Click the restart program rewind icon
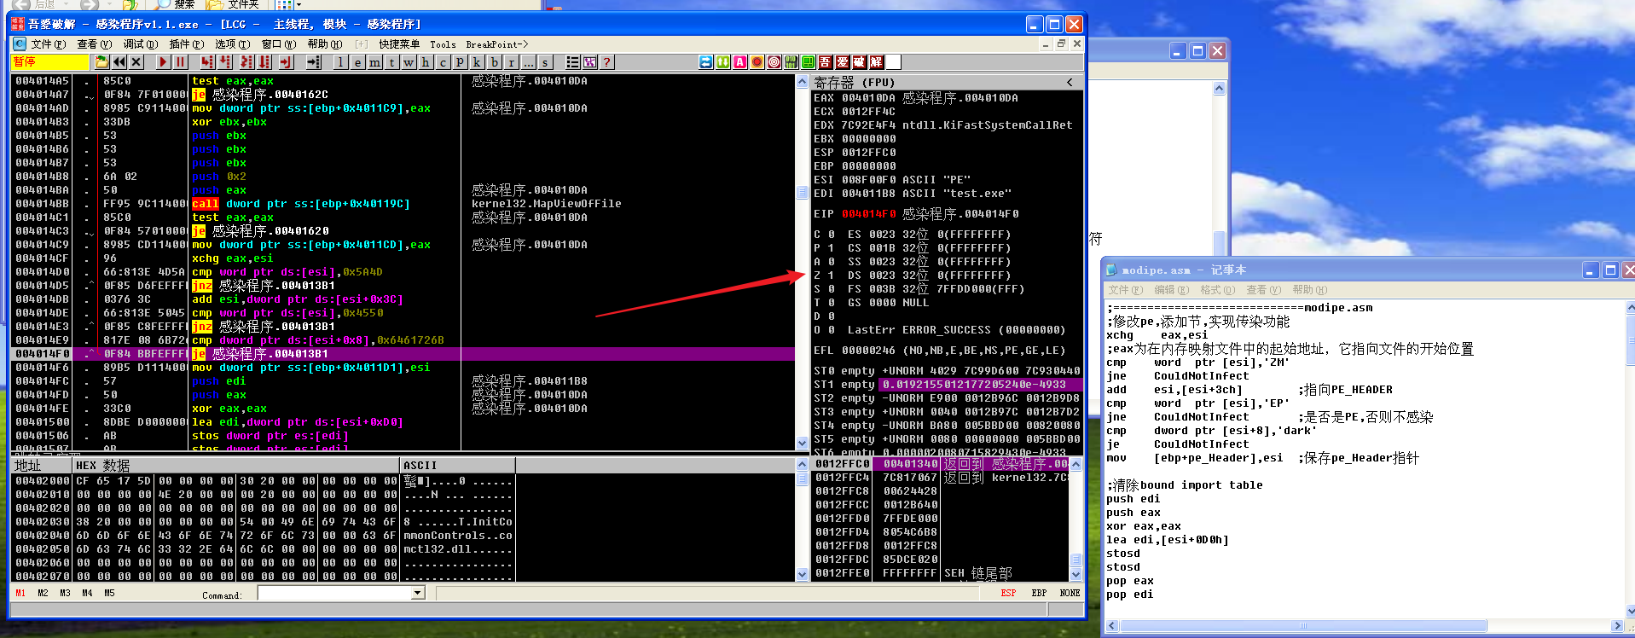The width and height of the screenshot is (1635, 638). click(x=119, y=62)
